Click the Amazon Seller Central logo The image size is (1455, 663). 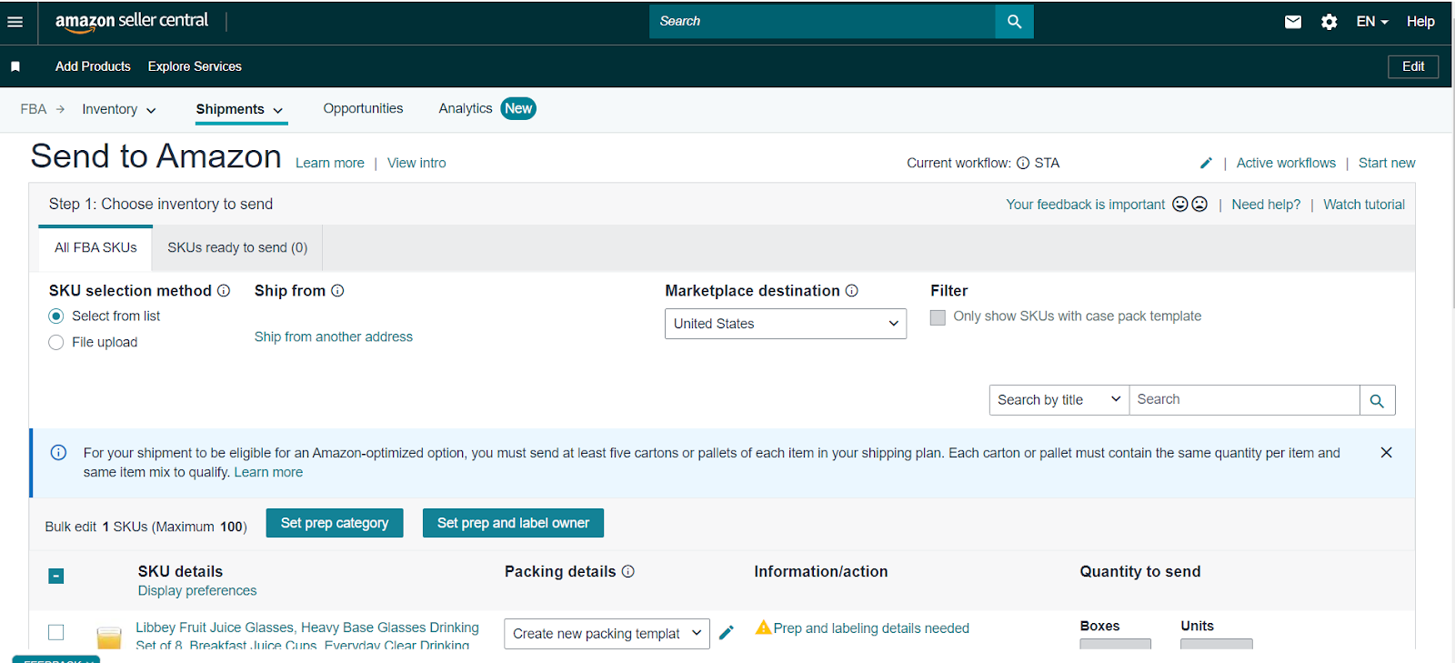tap(132, 22)
